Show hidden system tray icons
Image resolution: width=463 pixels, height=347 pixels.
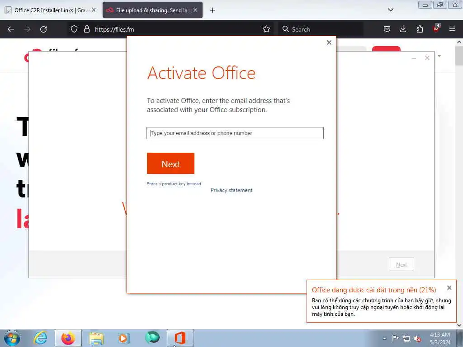(x=384, y=338)
